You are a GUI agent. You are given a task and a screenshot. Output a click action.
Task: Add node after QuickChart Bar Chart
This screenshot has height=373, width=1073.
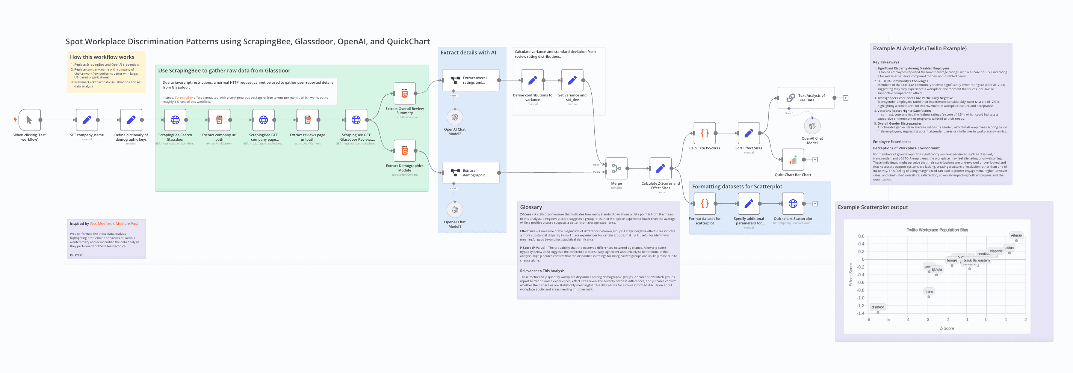(815, 160)
